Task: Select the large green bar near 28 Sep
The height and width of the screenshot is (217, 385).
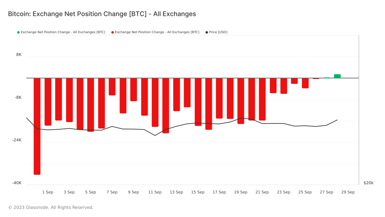Action: 337,76
